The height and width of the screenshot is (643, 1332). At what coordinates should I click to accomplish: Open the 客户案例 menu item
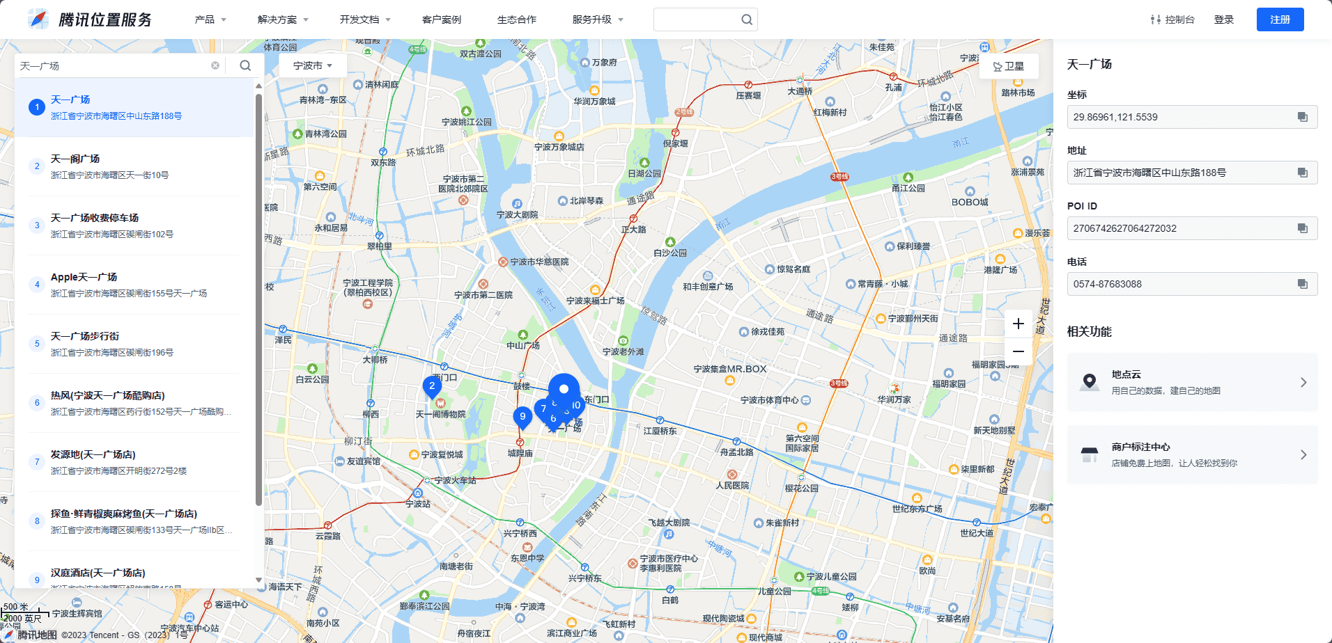(x=442, y=19)
